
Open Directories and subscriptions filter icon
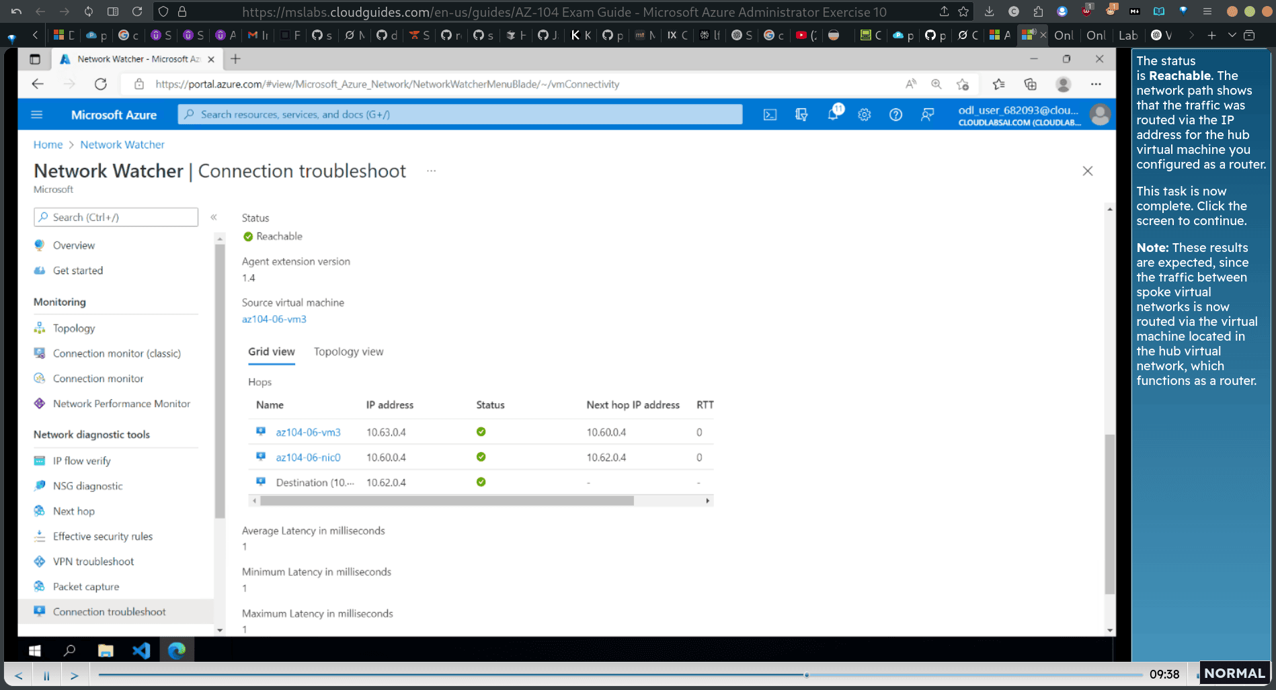(801, 115)
